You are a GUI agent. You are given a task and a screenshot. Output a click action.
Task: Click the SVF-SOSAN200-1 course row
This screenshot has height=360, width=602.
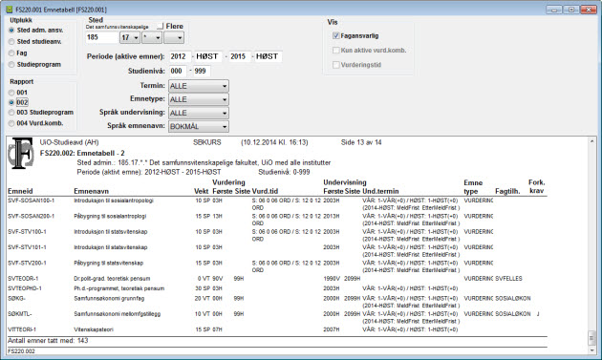click(277, 220)
